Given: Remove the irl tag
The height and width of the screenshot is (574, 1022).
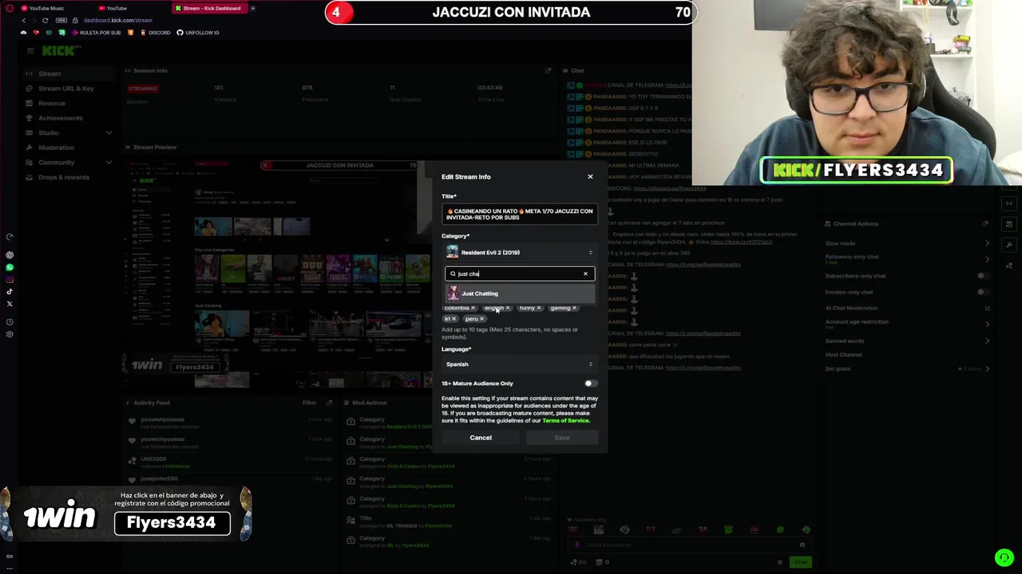Looking at the screenshot, I should 454,319.
